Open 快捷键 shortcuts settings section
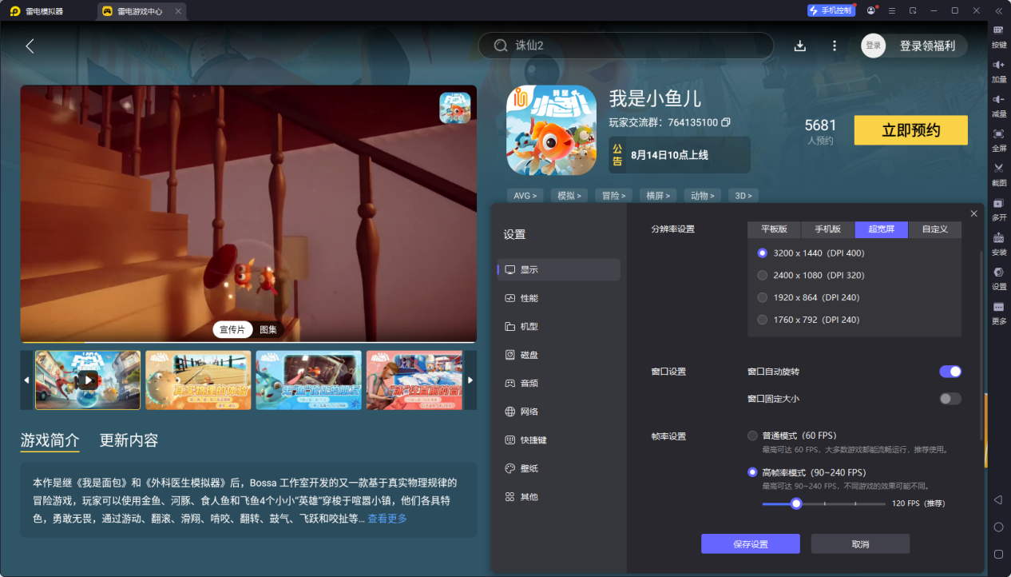The image size is (1011, 577). tap(559, 440)
